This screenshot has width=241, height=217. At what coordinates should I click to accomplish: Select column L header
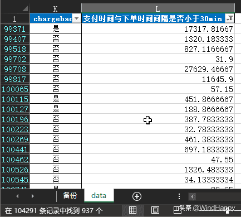coord(158,8)
